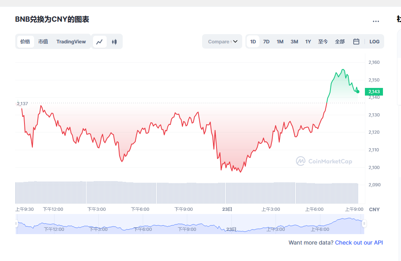Click the 2,130 y-axis value
This screenshot has height=261, width=401.
(x=374, y=115)
